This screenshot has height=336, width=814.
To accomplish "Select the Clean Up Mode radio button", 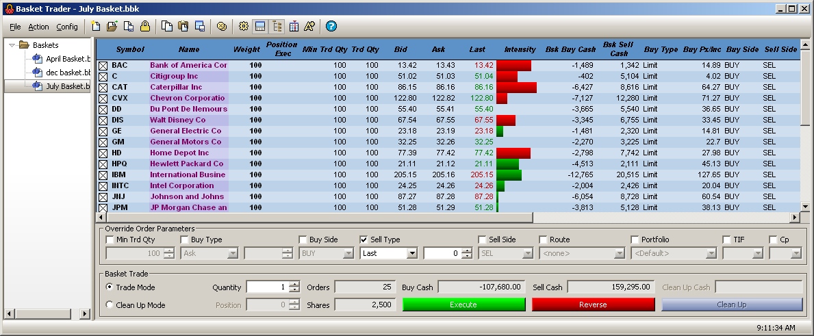I will coord(110,305).
